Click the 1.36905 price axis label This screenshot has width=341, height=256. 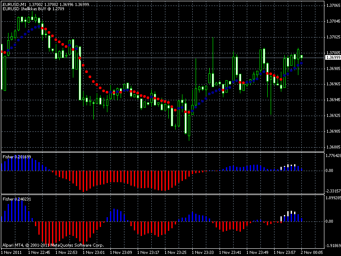pos(333,131)
